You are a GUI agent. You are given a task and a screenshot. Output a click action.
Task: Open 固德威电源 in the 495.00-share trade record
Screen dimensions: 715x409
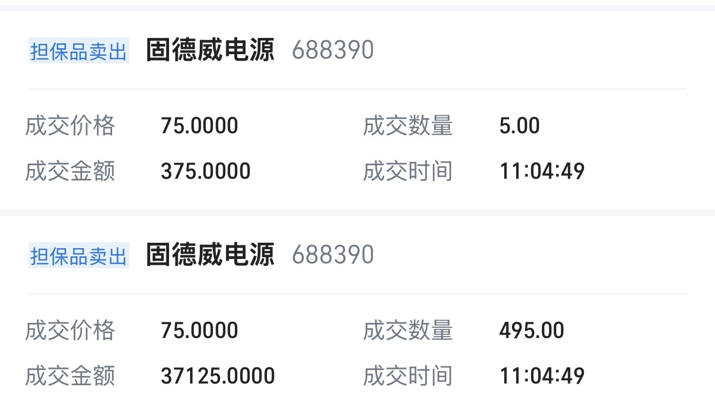[210, 255]
